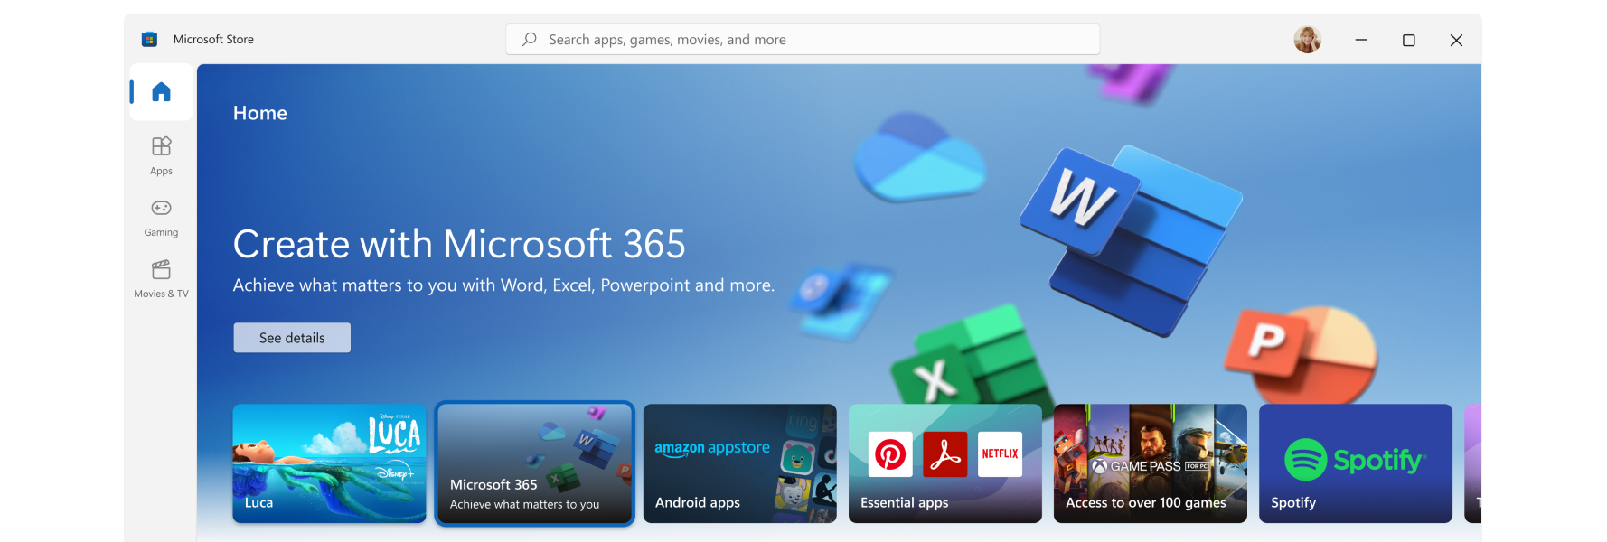The height and width of the screenshot is (542, 1607).
Task: Open the Luca movie tile
Action: point(329,463)
